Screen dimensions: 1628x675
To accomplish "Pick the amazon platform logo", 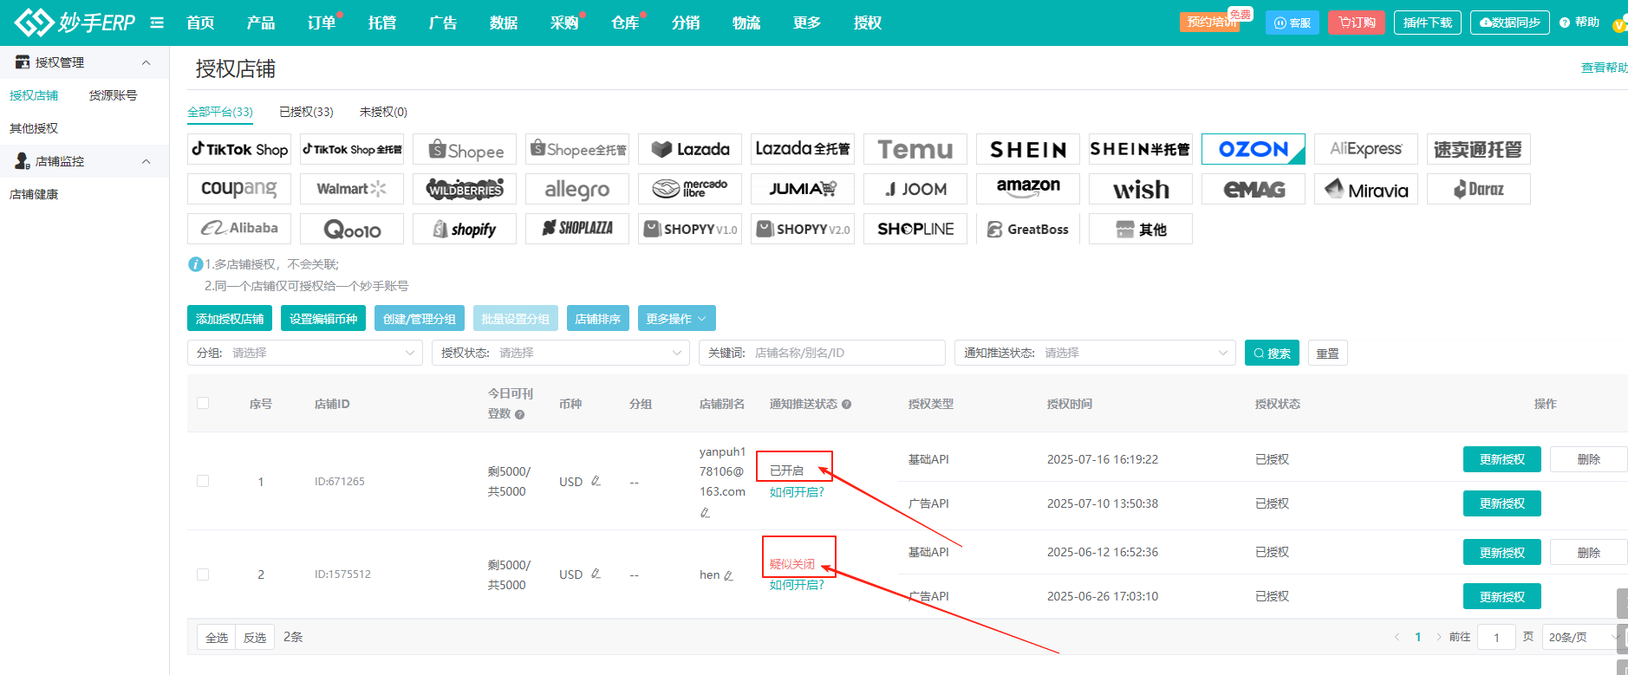I will [1027, 188].
